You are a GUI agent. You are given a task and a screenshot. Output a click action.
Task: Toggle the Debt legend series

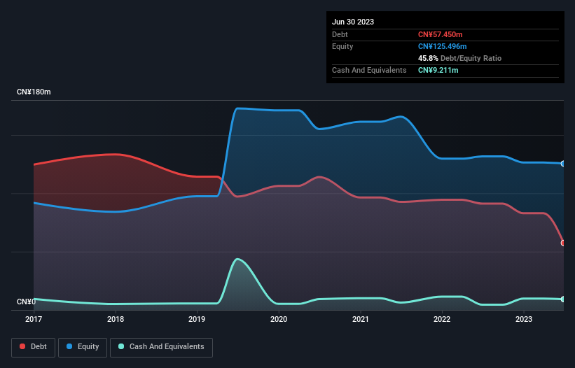point(33,347)
